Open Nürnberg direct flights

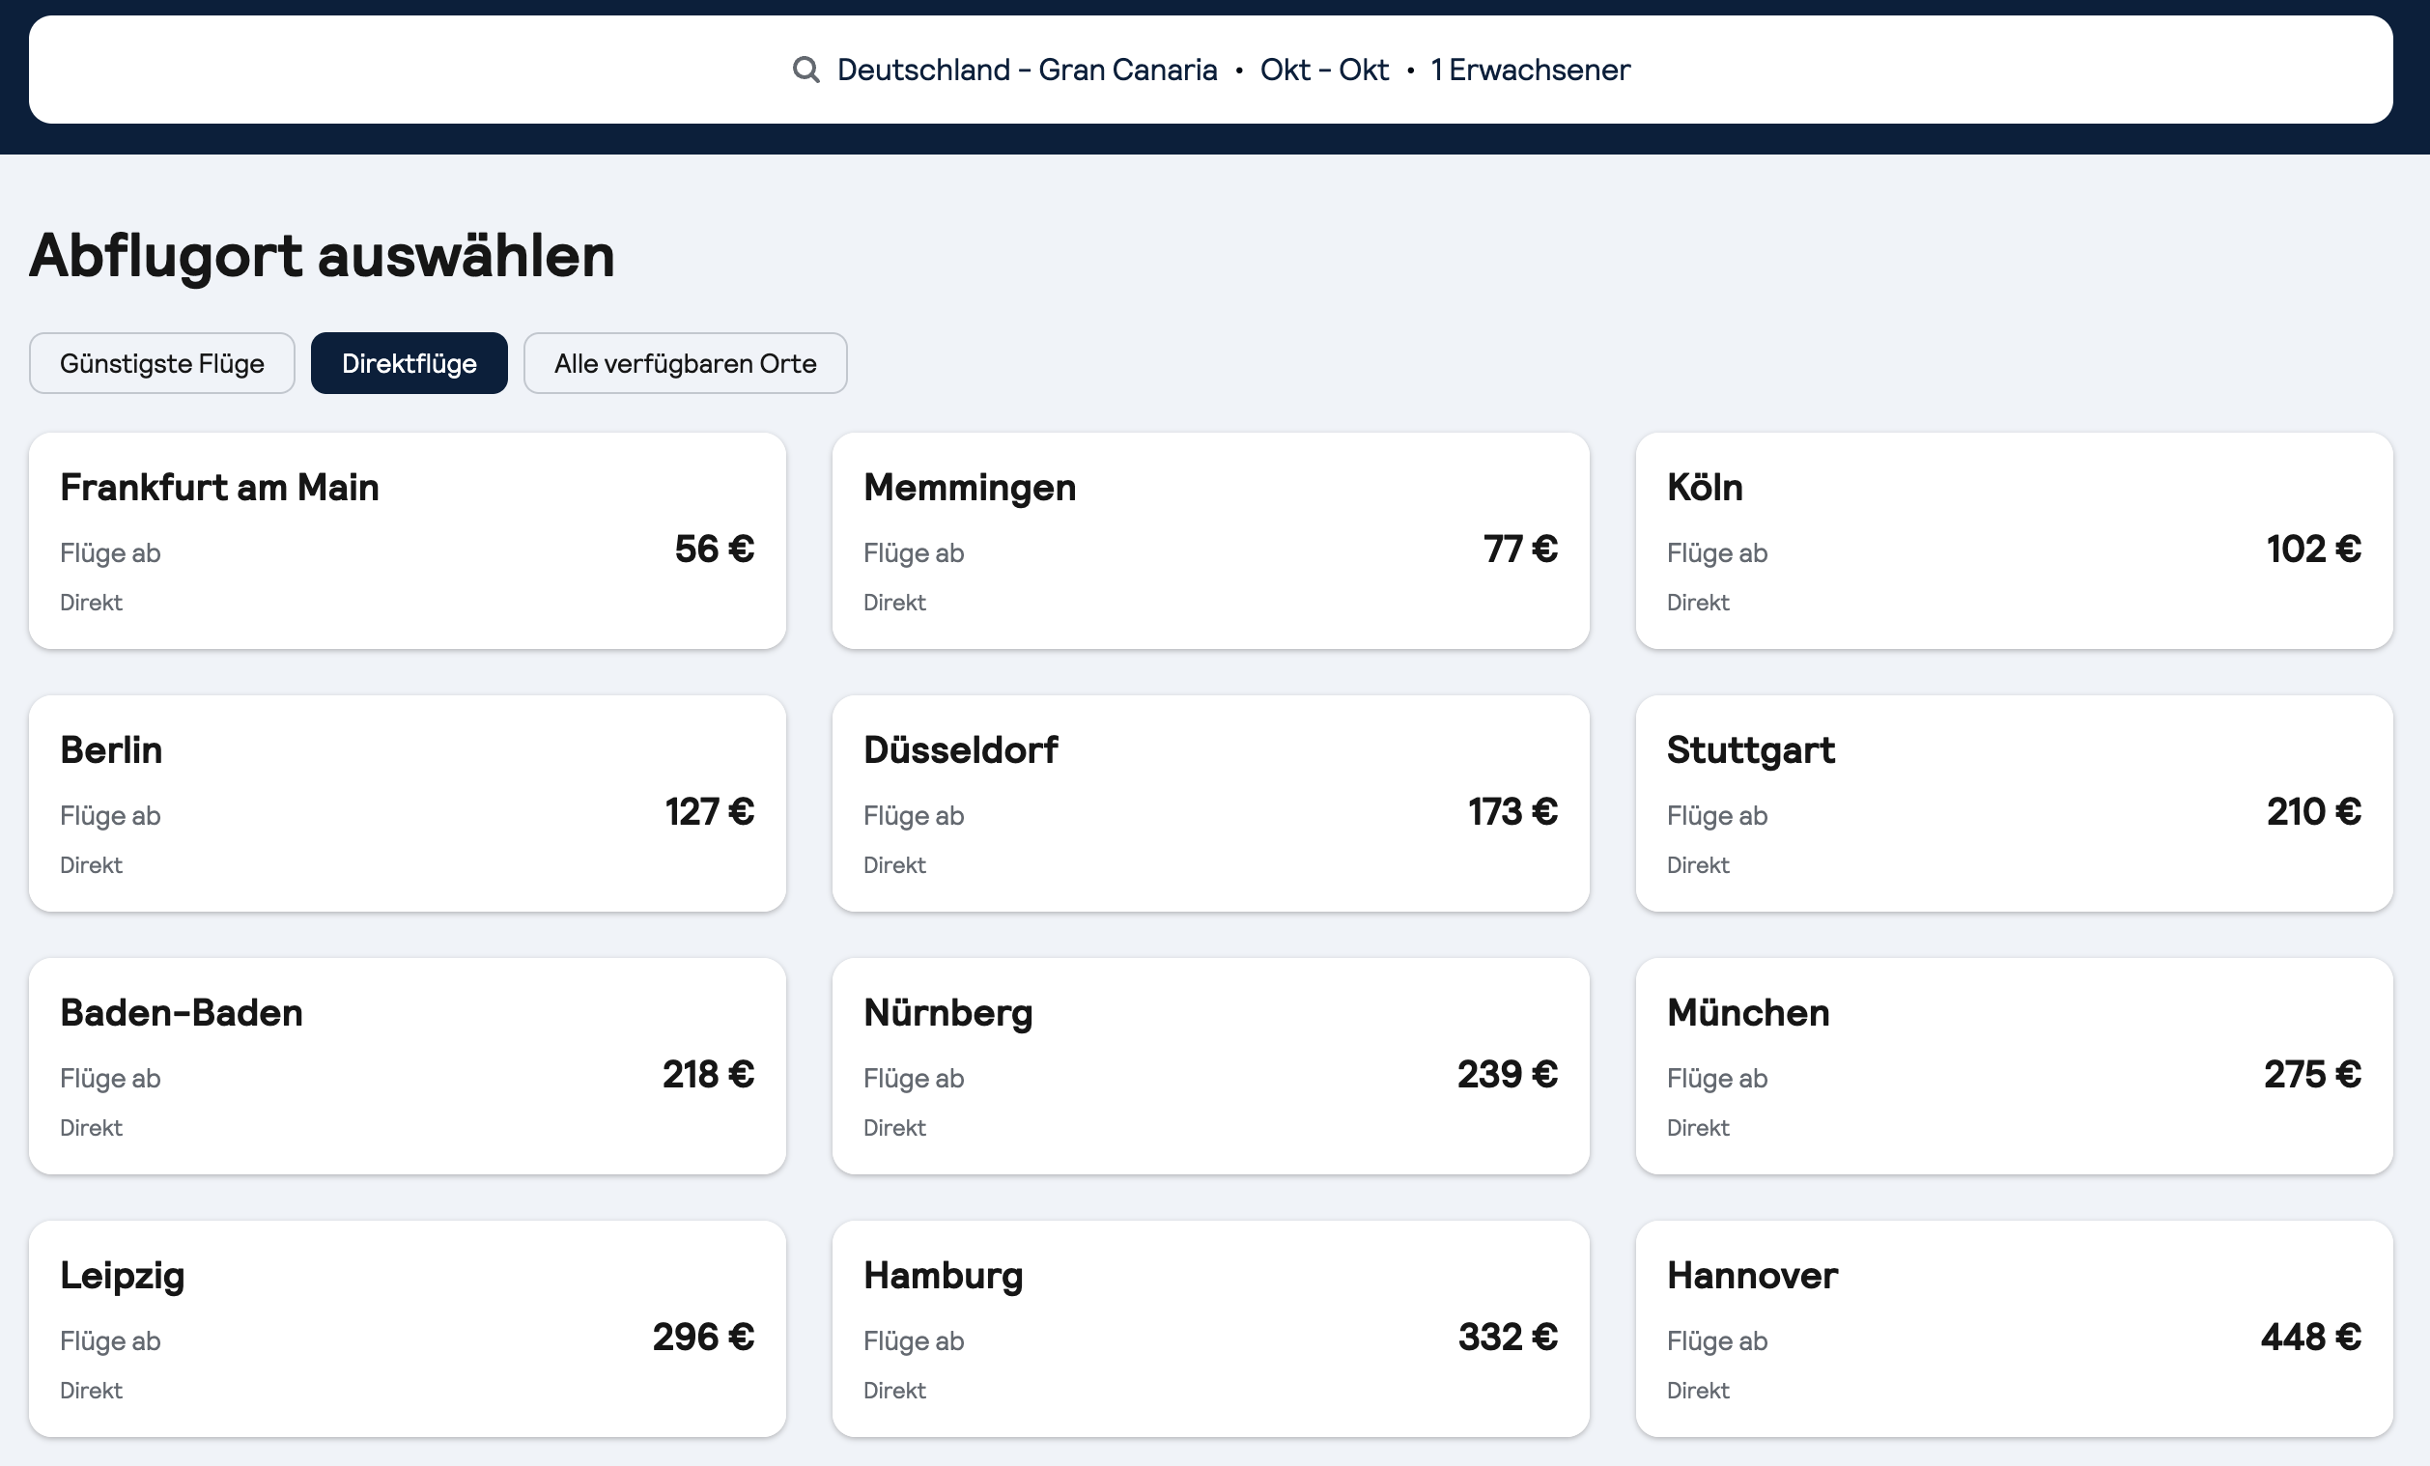click(1210, 1067)
